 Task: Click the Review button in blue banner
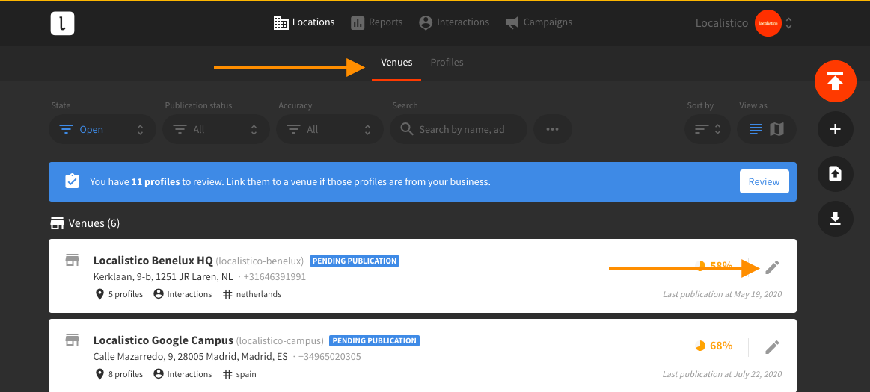(x=764, y=181)
